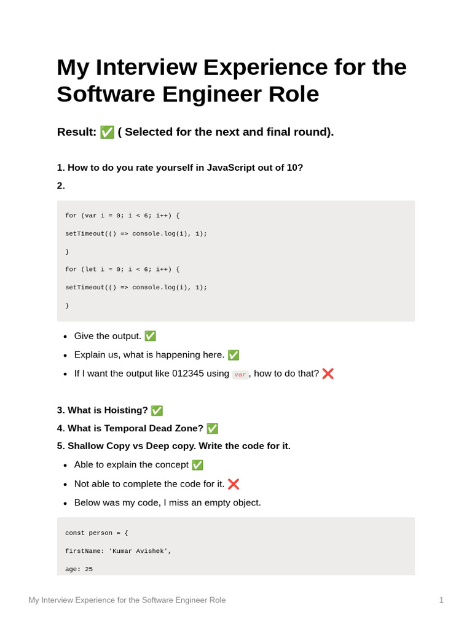This screenshot has width=472, height=629.
Task: Click the checkmark after 'Give the output'
Action: [150, 336]
